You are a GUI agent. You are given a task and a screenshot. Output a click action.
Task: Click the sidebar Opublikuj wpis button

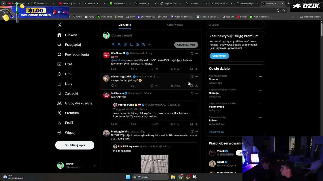pos(75,145)
